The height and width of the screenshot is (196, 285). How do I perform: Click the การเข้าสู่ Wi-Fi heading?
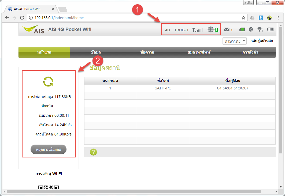49,174
